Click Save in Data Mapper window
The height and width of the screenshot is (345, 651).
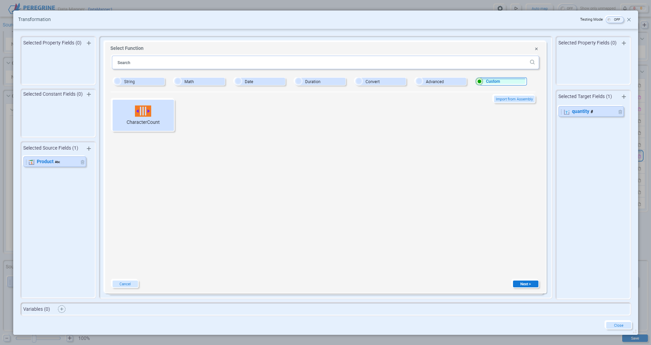click(635, 338)
